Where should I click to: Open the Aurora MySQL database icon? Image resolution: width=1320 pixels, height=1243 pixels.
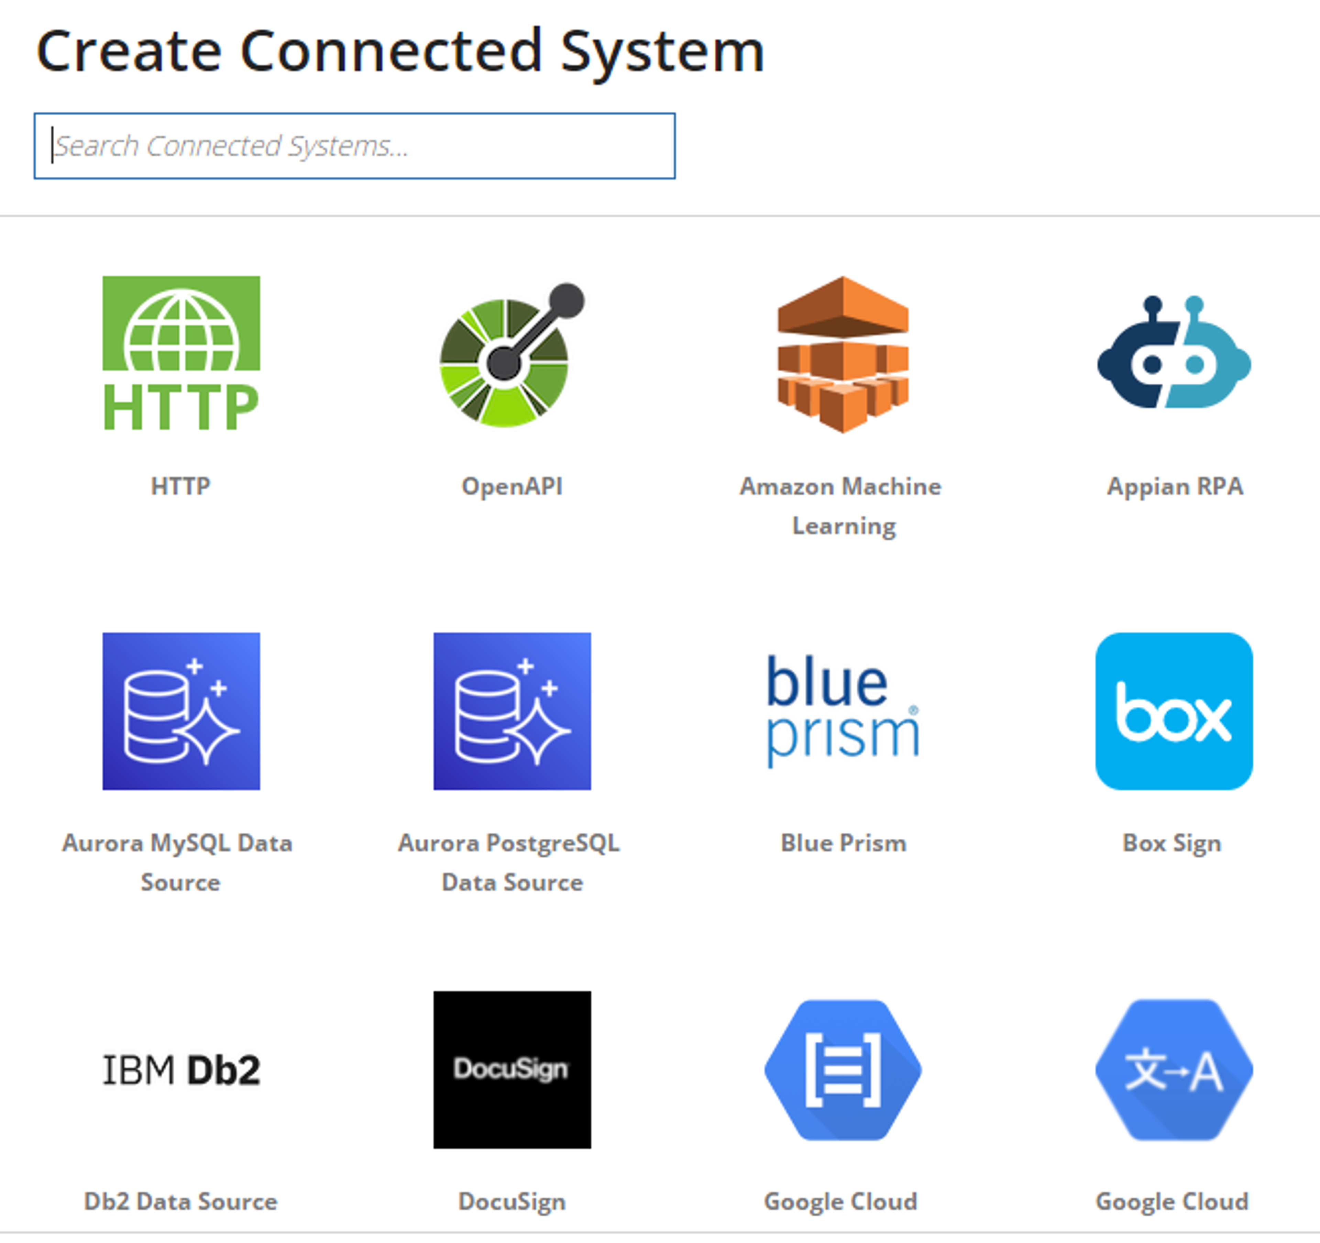click(x=181, y=711)
